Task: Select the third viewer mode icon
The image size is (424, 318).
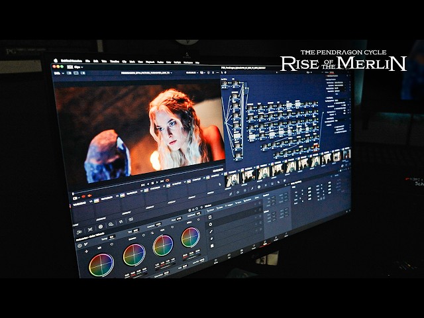Action: point(83,73)
